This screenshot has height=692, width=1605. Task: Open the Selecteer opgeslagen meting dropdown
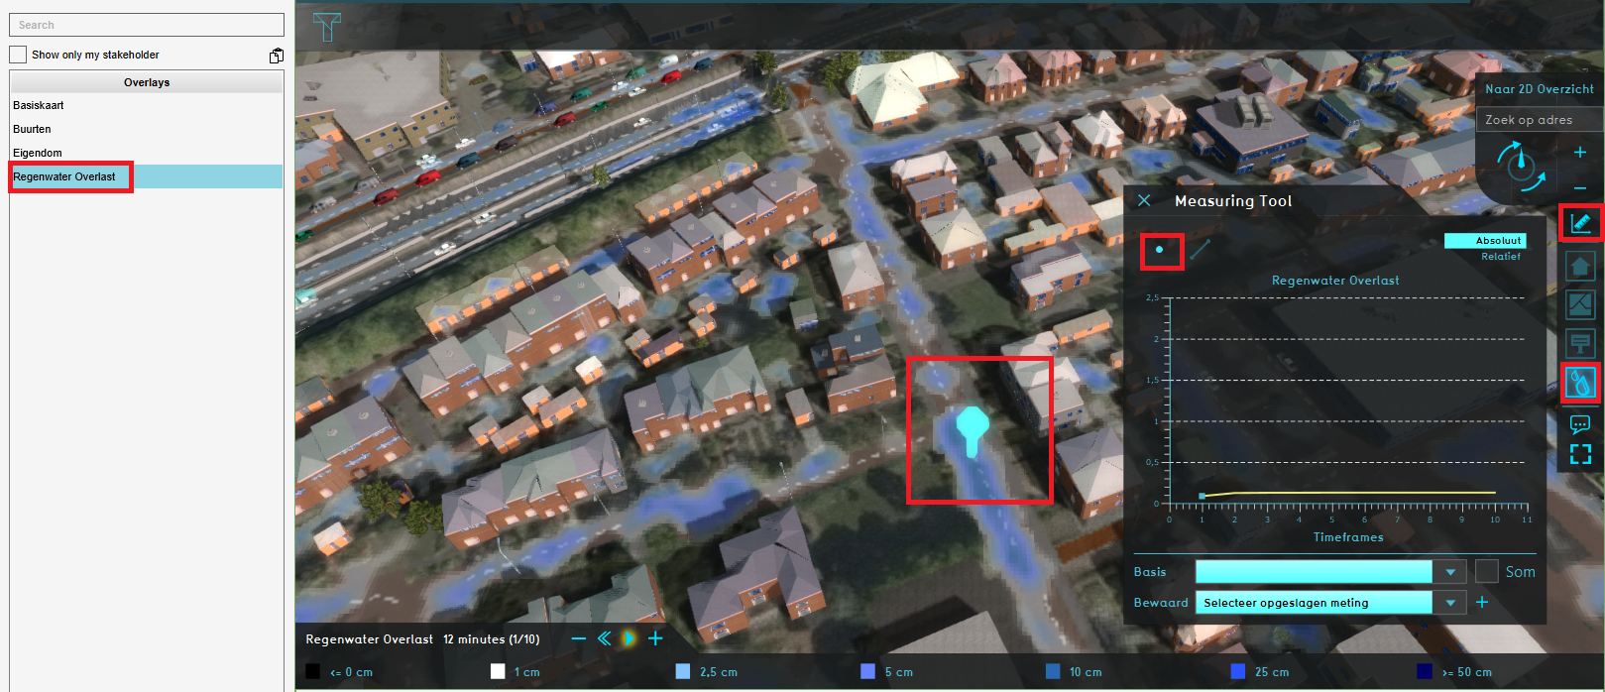click(1450, 603)
